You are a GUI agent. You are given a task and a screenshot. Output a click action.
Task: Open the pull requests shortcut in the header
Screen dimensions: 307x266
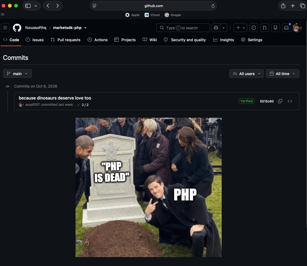tap(265, 28)
